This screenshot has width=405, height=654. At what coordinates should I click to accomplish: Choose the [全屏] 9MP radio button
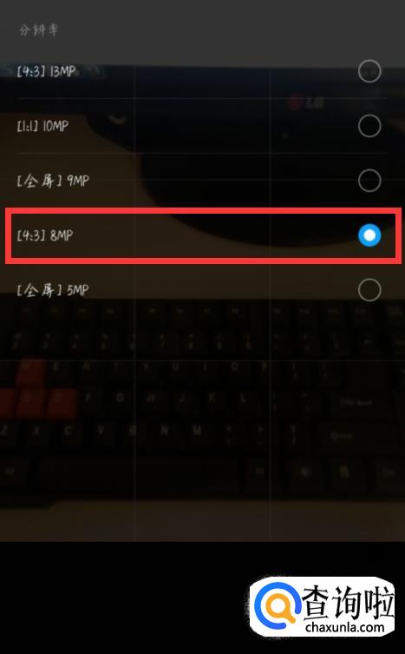click(x=369, y=181)
